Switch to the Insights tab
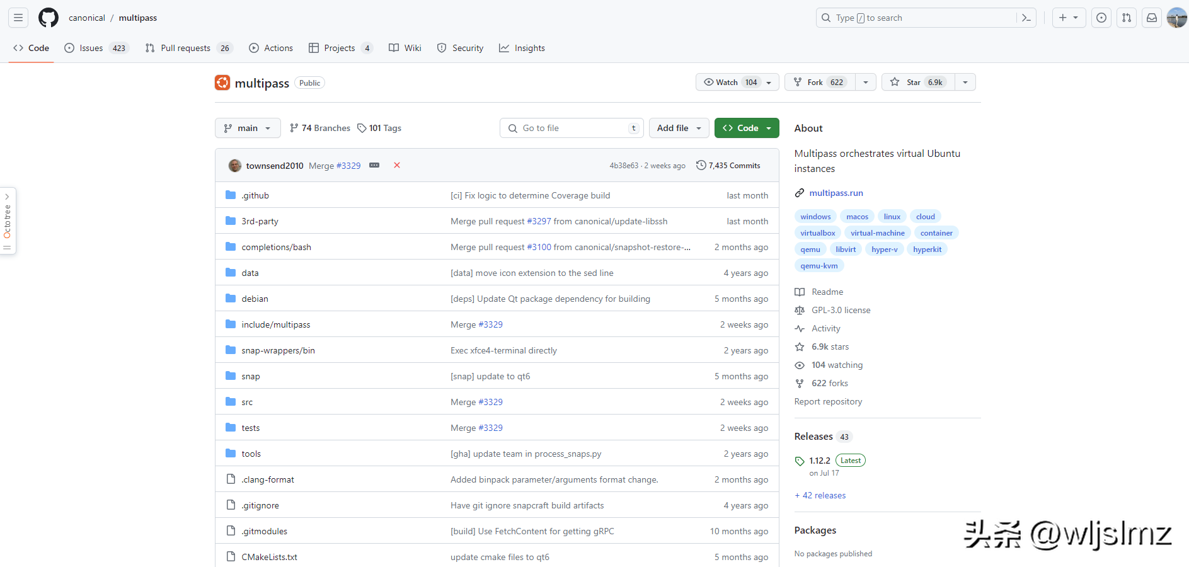 (522, 48)
